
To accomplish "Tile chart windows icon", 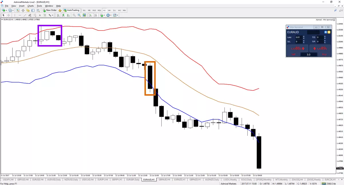I will pyautogui.click(x=84, y=15).
